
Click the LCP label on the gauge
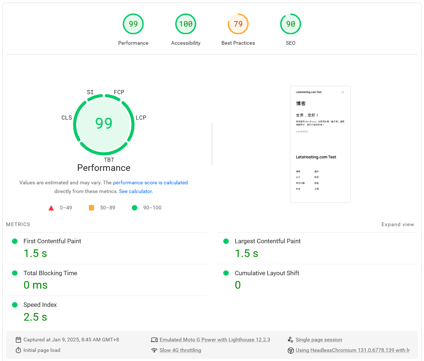pyautogui.click(x=141, y=118)
